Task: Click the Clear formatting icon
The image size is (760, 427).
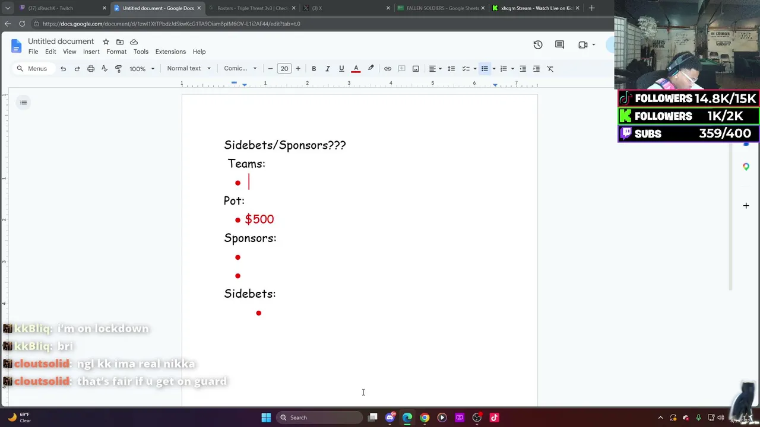Action: 550,69
